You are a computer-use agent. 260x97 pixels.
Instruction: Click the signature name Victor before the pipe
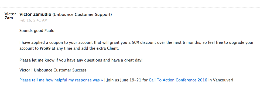tap(25, 70)
